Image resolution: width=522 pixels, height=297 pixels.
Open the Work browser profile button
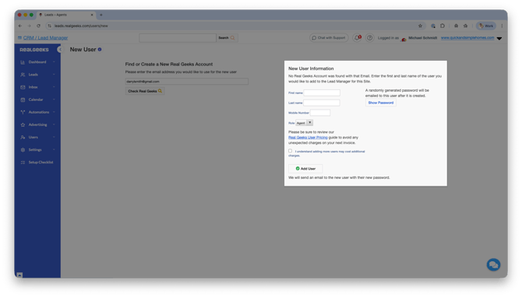click(486, 26)
